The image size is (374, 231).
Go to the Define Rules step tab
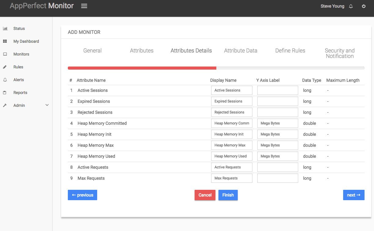[290, 51]
